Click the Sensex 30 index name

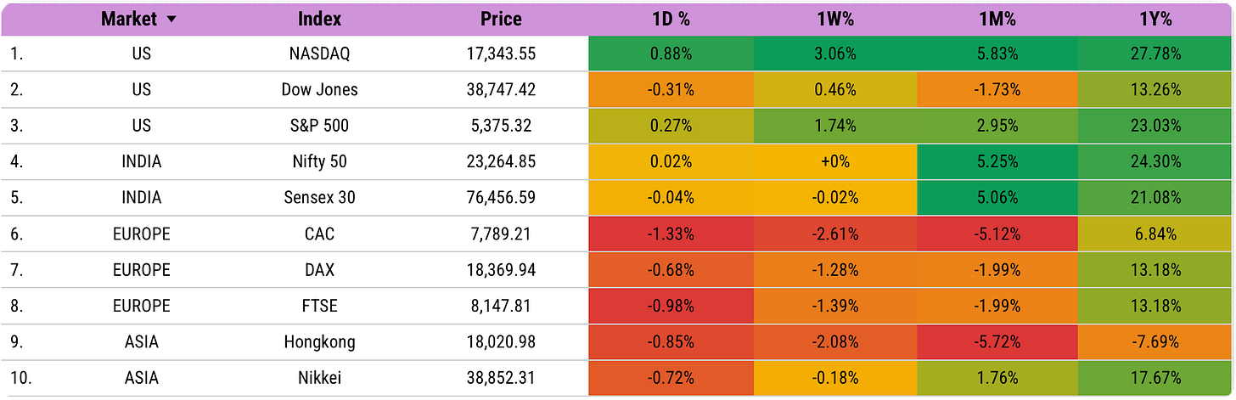click(320, 198)
